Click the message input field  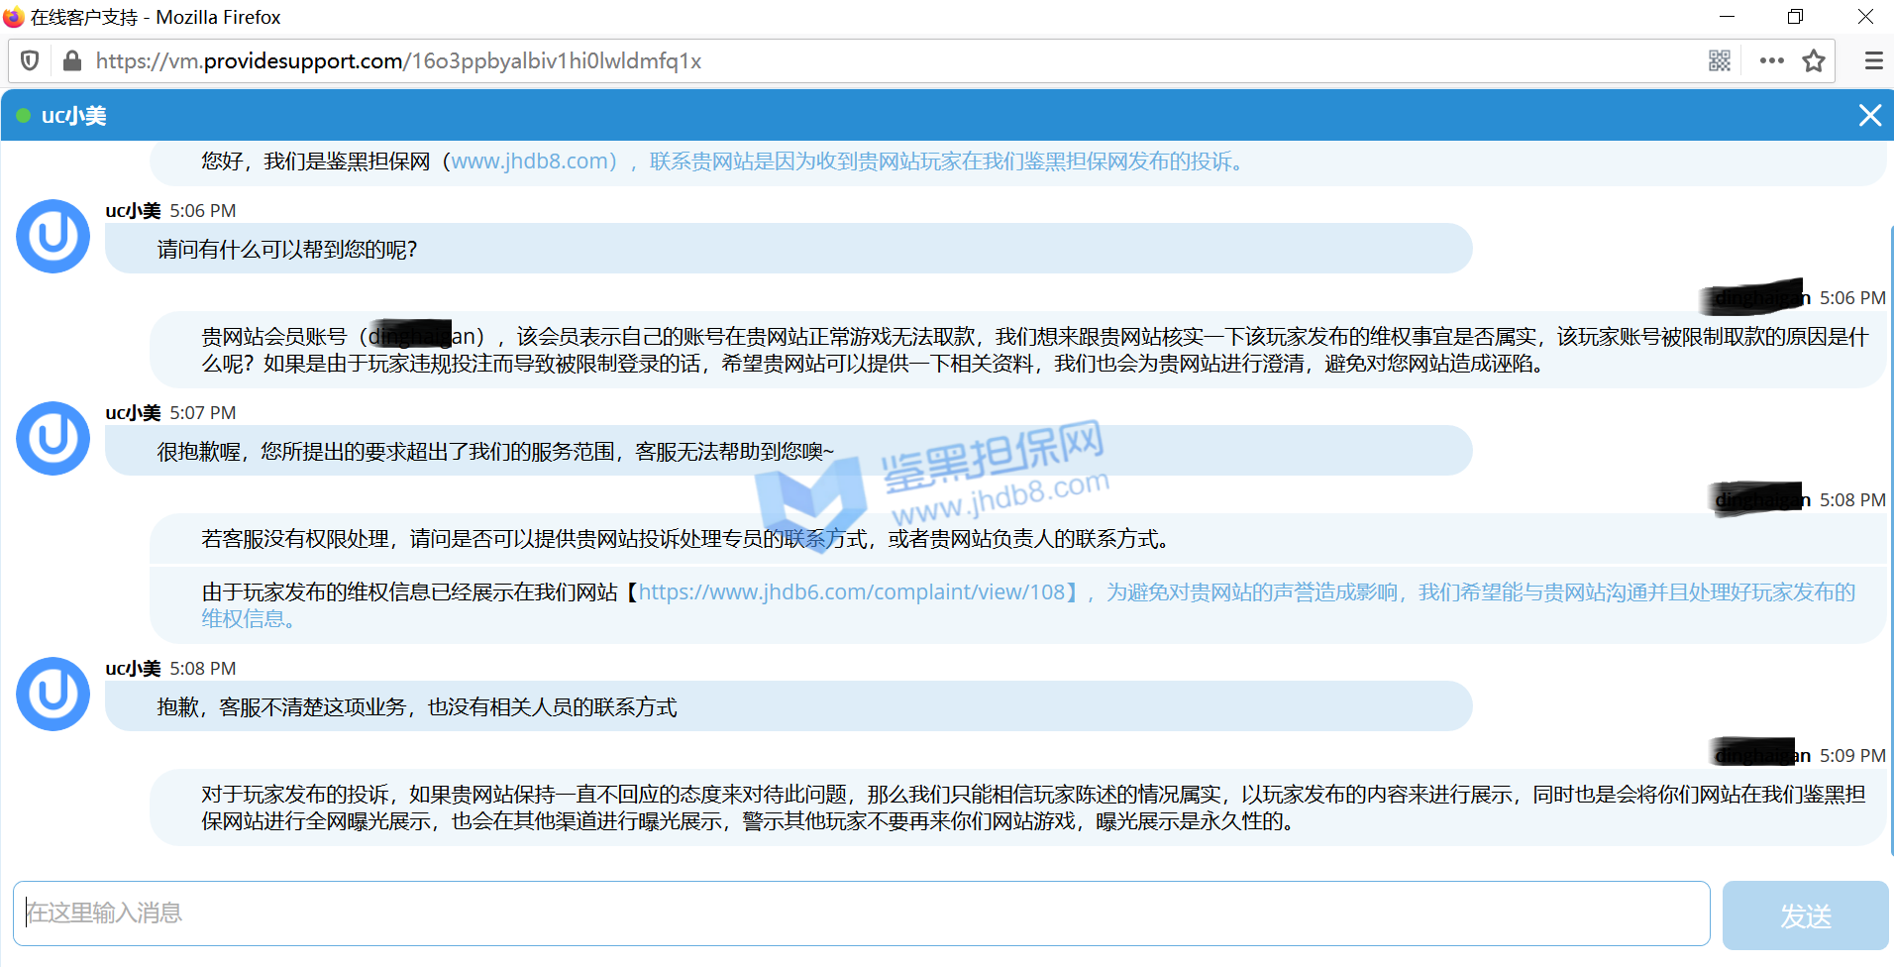point(861,913)
